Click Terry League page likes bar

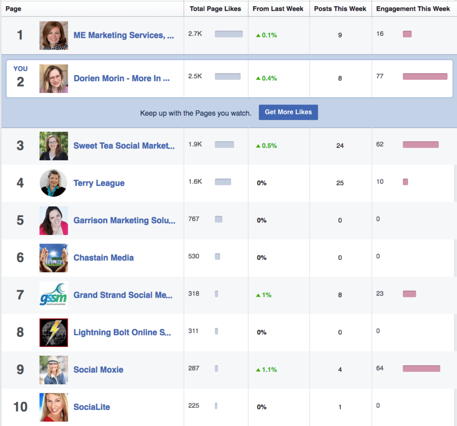click(x=223, y=182)
